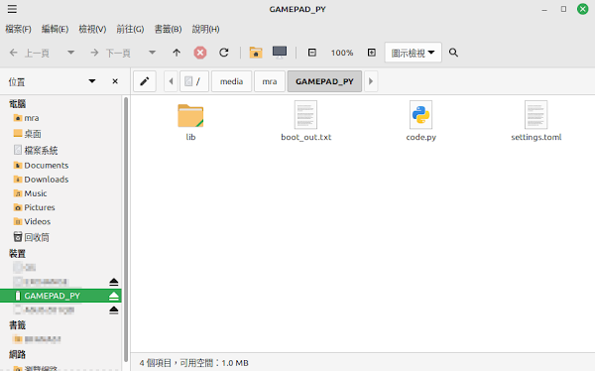The height and width of the screenshot is (371, 595).
Task: Open the 圖示檢視 view mode dropdown
Action: 413,53
